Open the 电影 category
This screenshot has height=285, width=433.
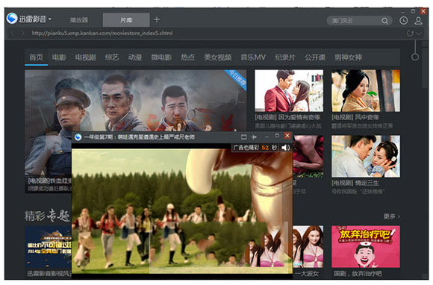click(x=59, y=57)
